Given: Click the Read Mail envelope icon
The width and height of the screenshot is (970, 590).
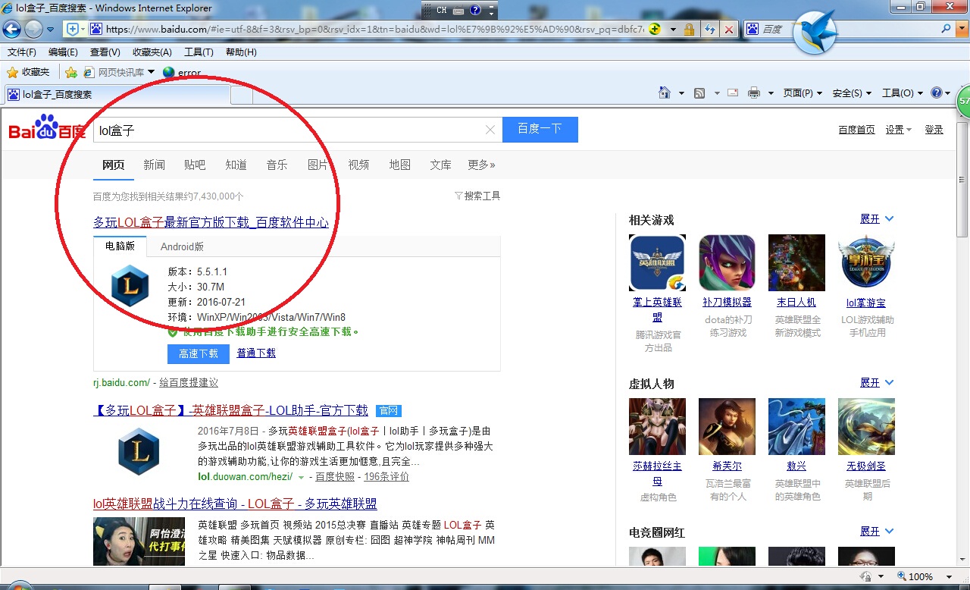Looking at the screenshot, I should (x=733, y=93).
